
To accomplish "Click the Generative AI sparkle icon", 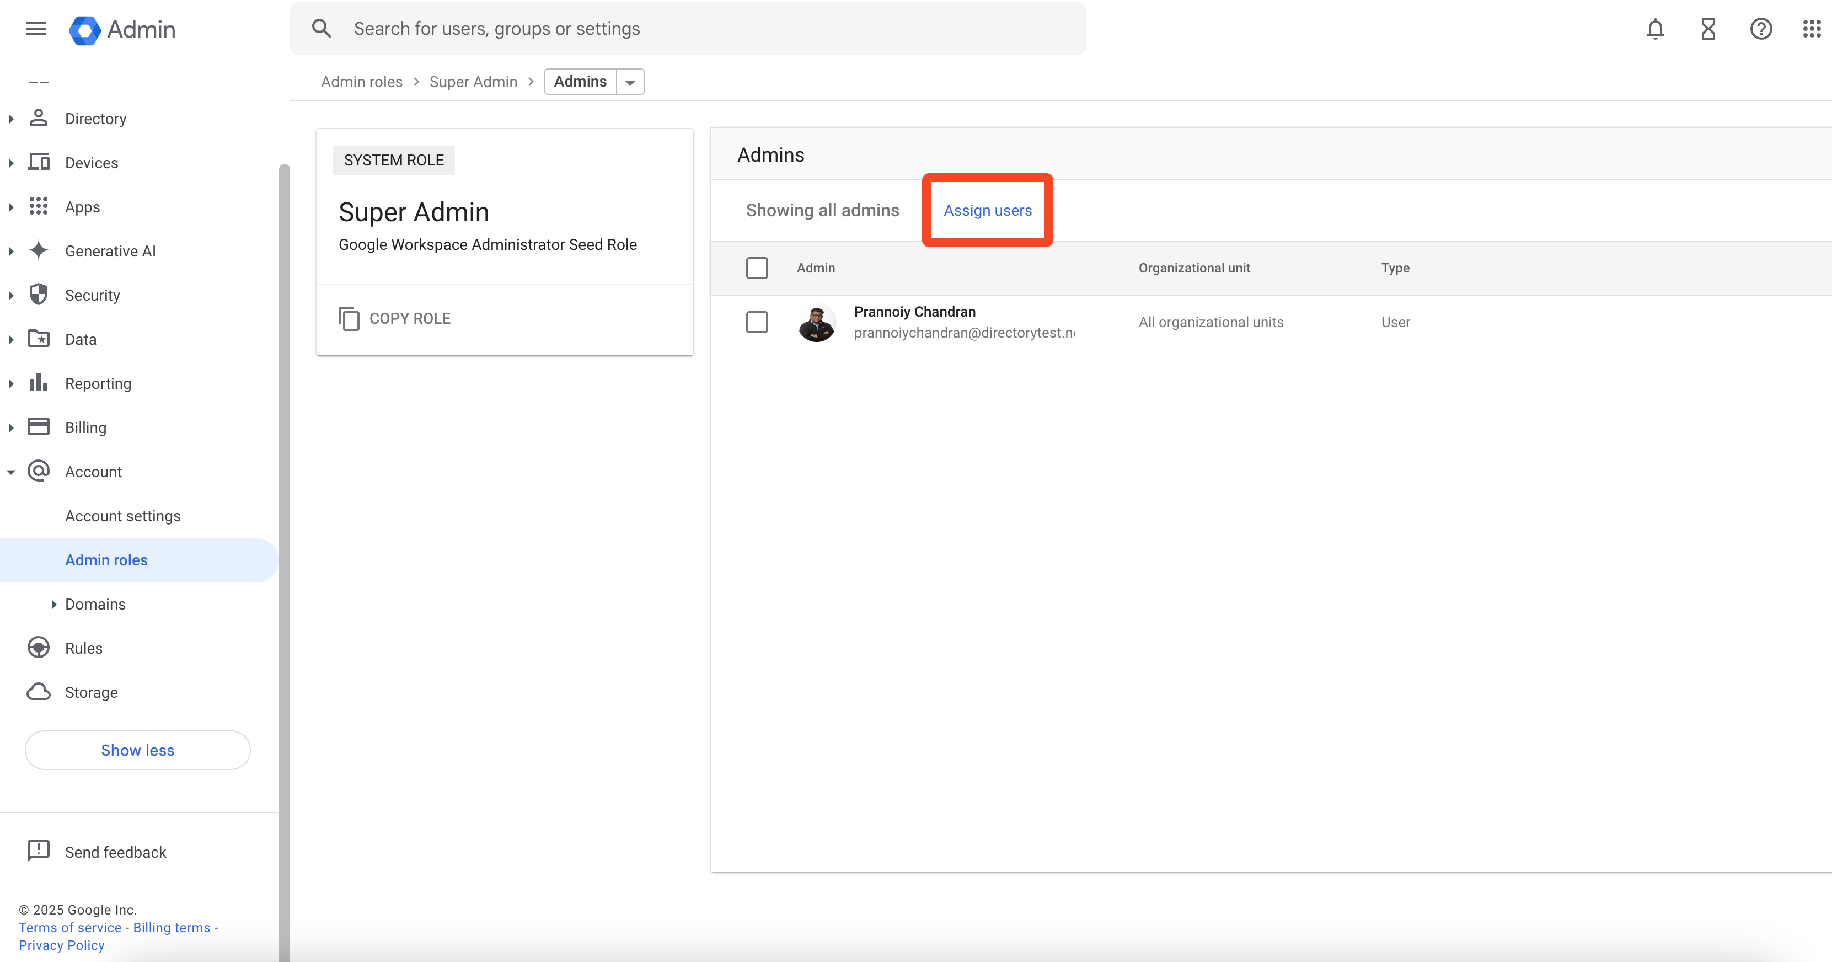I will click(39, 250).
